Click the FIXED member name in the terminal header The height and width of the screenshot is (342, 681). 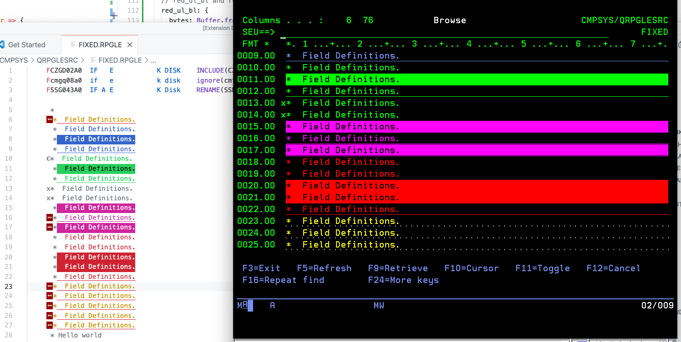point(655,32)
